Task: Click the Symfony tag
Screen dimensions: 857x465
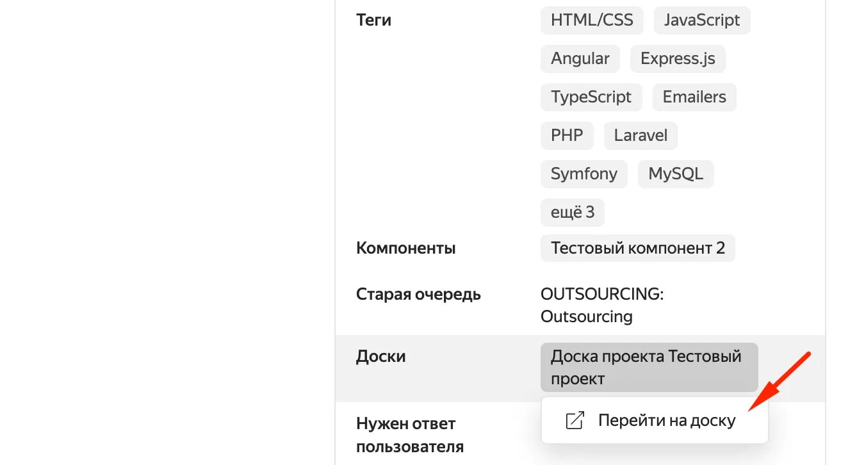Action: click(x=584, y=174)
